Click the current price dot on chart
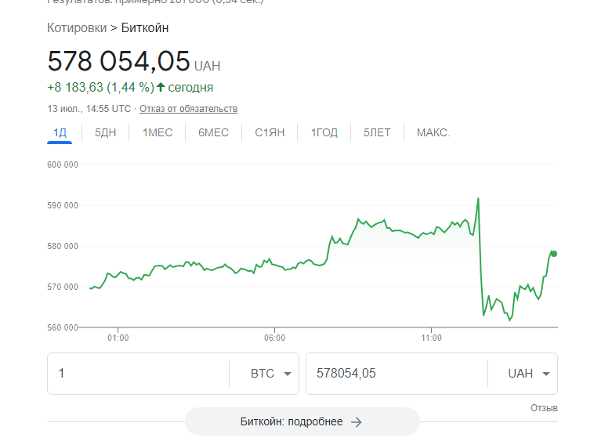Viewport: 594px width, 441px height. tap(554, 253)
